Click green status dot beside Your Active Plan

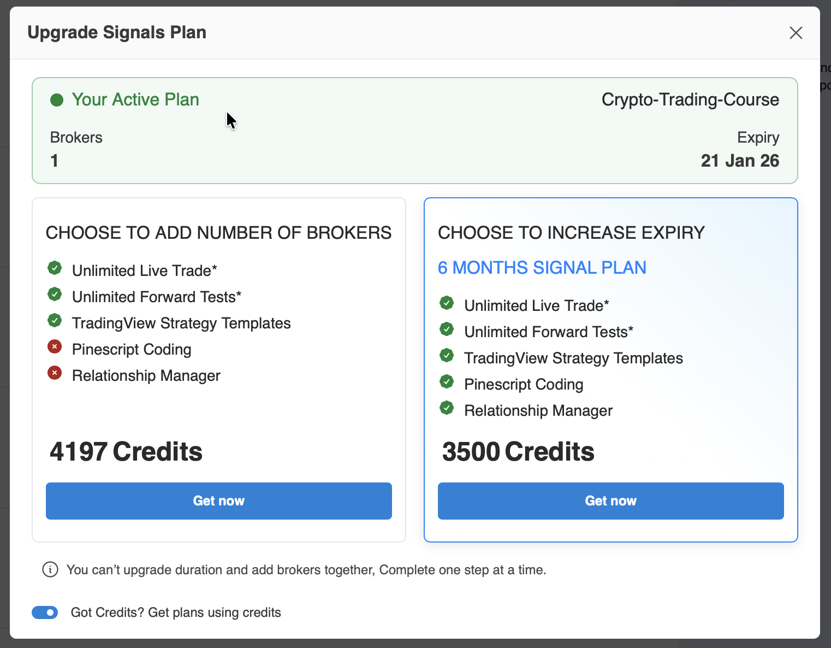[57, 100]
